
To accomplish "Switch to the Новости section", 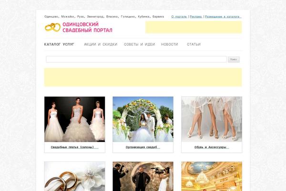I will tap(169, 44).
